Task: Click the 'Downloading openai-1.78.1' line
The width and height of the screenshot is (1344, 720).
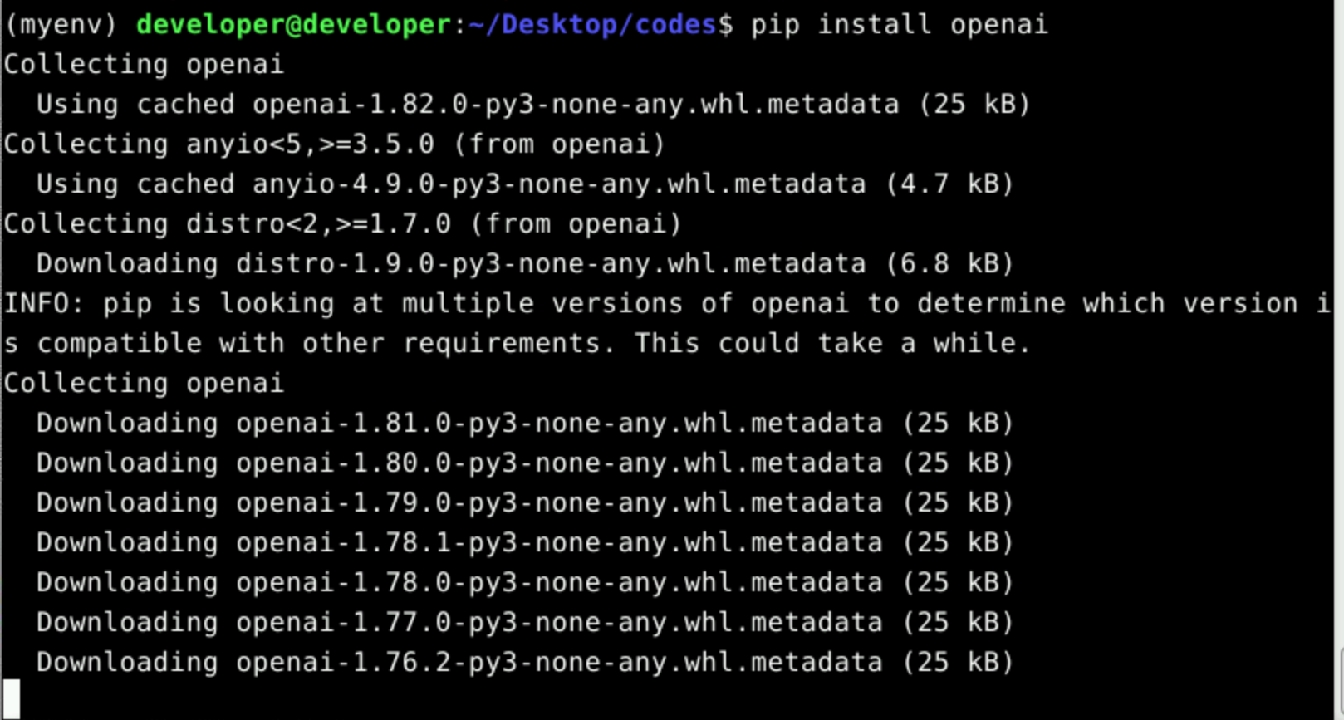Action: pos(524,543)
